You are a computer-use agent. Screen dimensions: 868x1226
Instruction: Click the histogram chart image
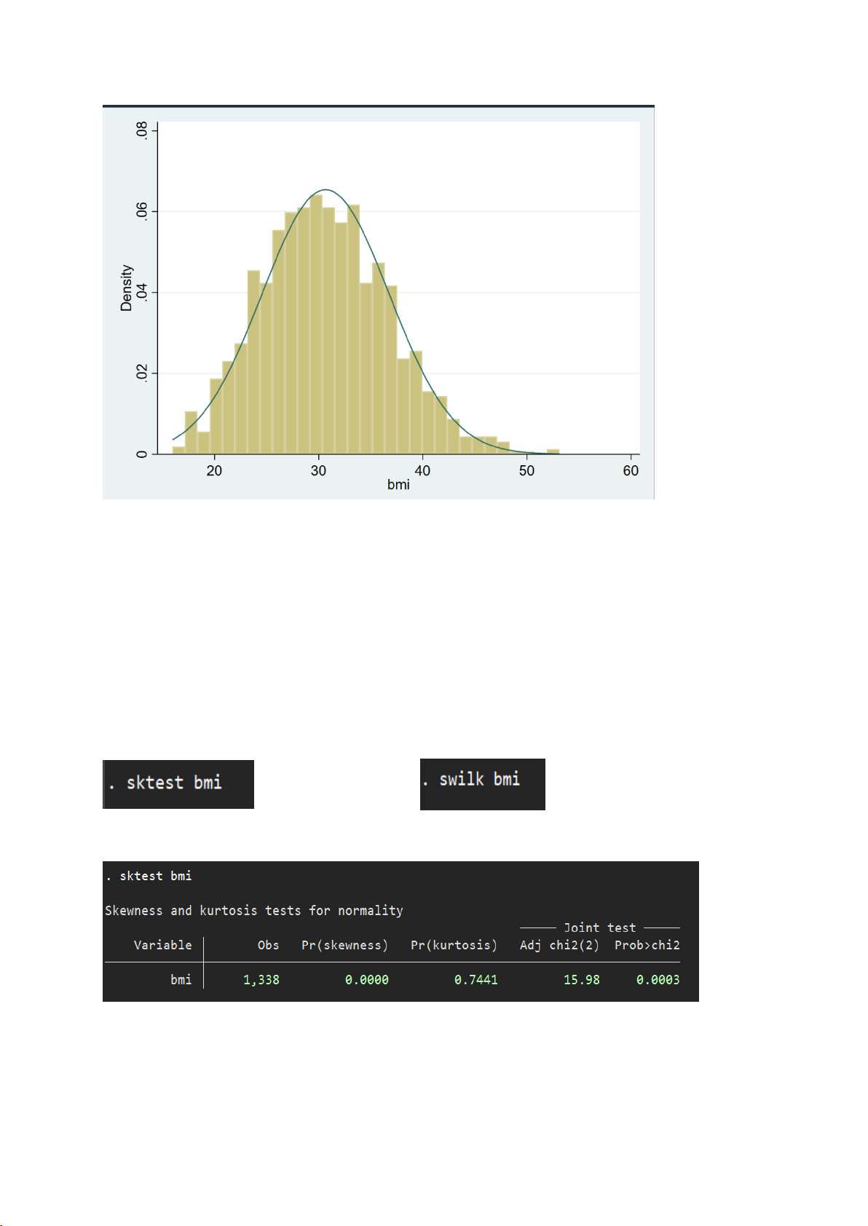pos(378,302)
